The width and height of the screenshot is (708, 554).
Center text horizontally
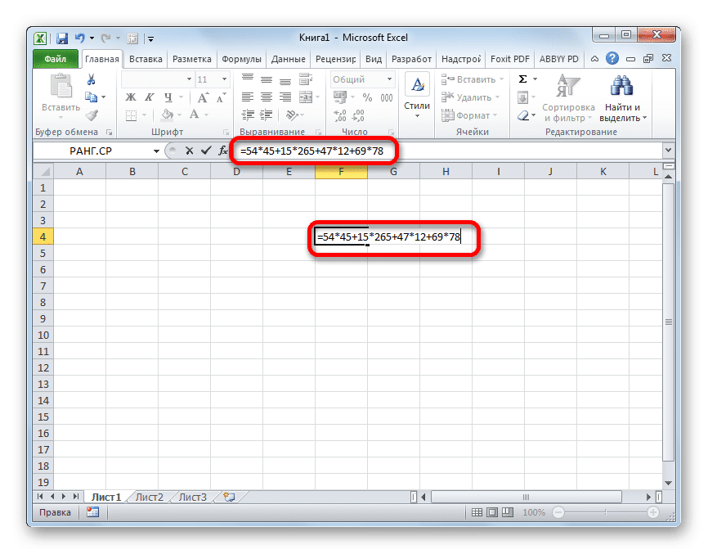267,97
